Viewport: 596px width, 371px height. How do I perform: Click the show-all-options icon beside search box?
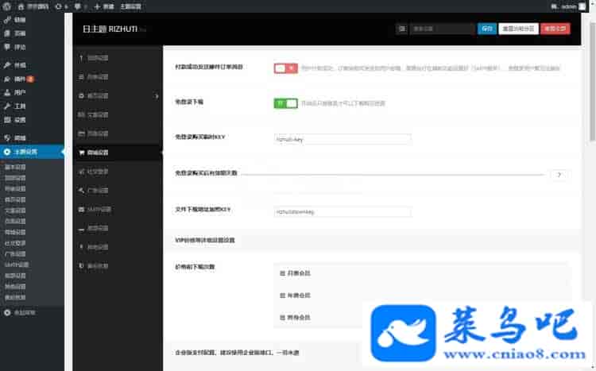coord(401,29)
